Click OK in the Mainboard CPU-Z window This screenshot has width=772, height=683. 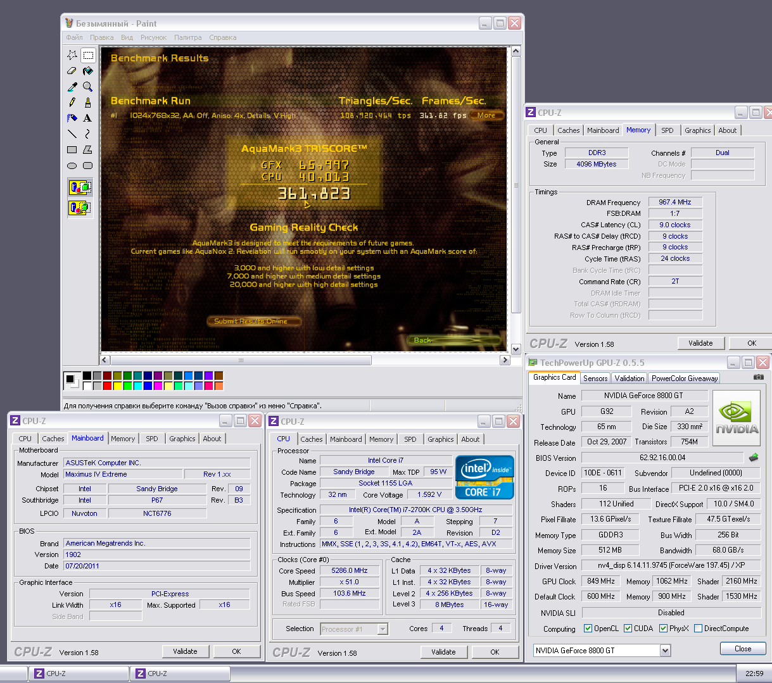coord(236,651)
